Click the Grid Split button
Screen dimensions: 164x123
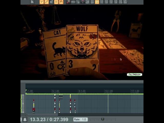92,2
